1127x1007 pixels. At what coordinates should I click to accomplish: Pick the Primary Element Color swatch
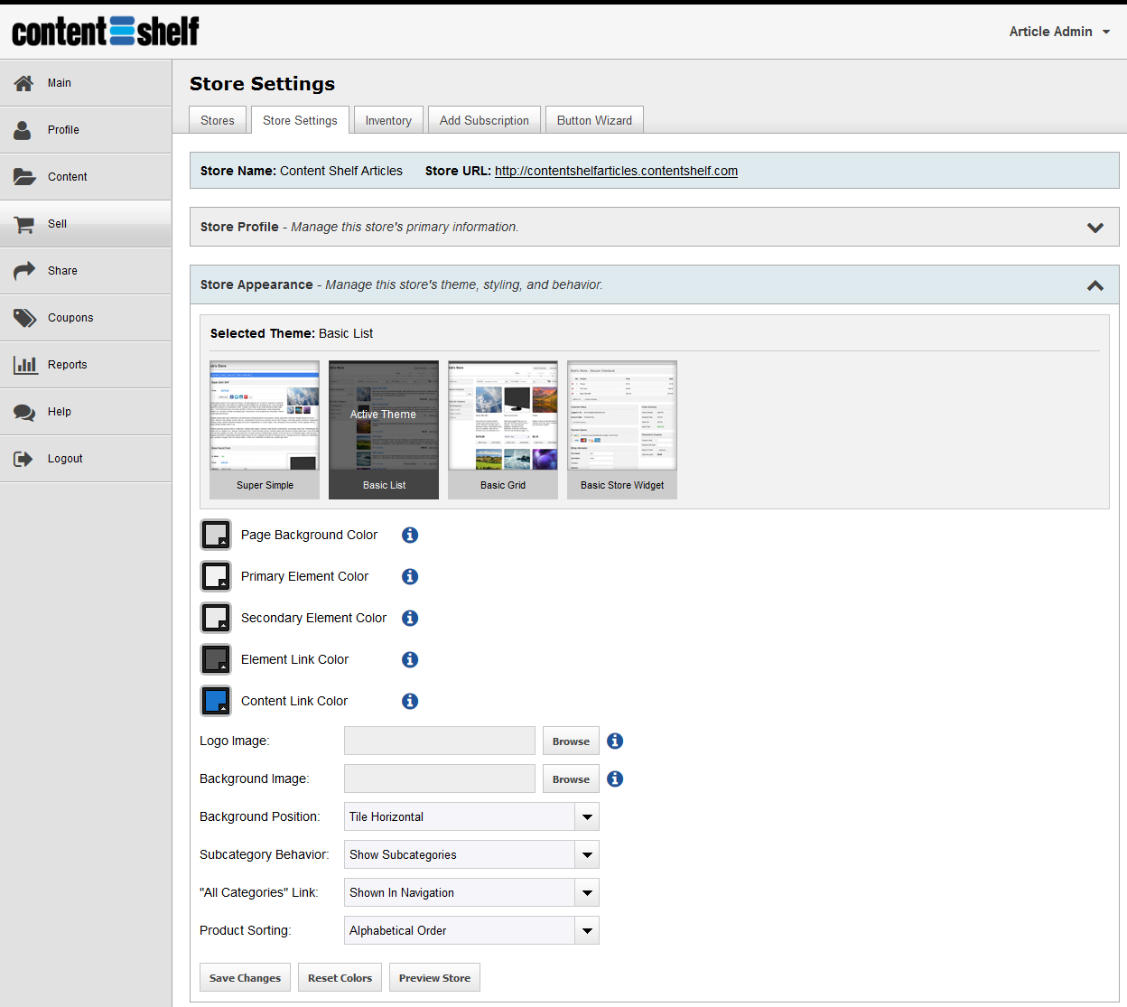tap(216, 576)
